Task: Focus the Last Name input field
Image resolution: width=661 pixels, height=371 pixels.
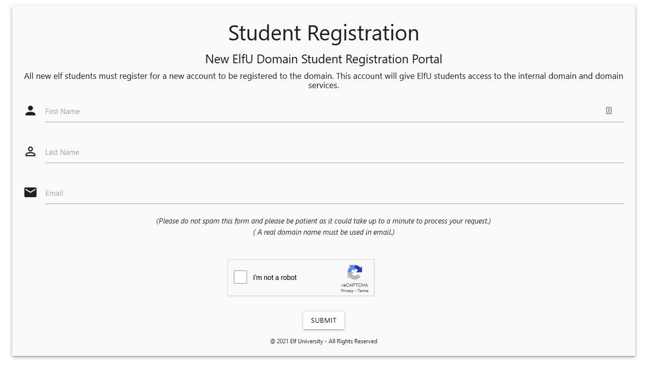Action: (335, 152)
